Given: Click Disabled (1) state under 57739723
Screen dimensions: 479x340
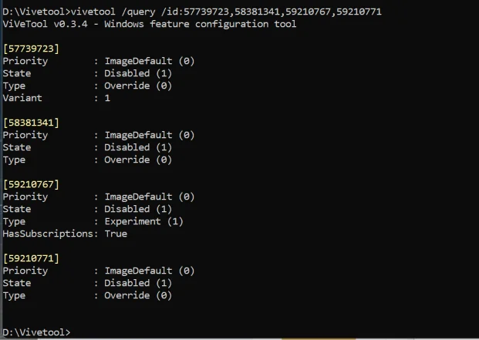Looking at the screenshot, I should click(138, 73).
